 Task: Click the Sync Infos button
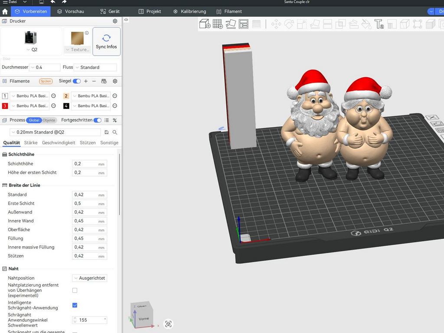106,42
